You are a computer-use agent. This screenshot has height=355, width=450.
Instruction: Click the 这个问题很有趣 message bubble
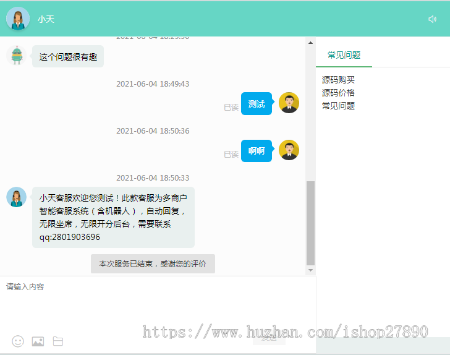coord(68,56)
